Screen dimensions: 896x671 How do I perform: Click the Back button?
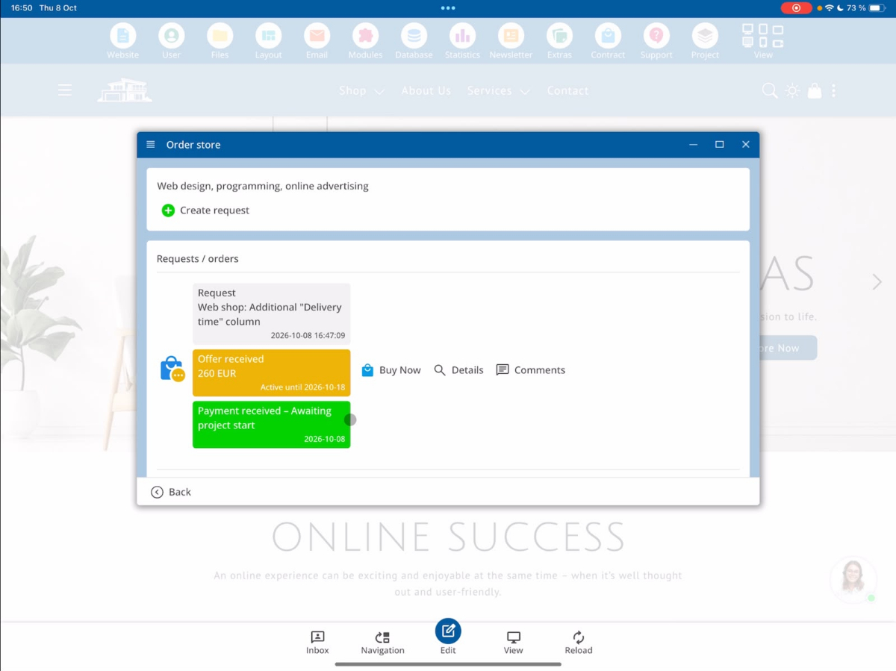171,492
